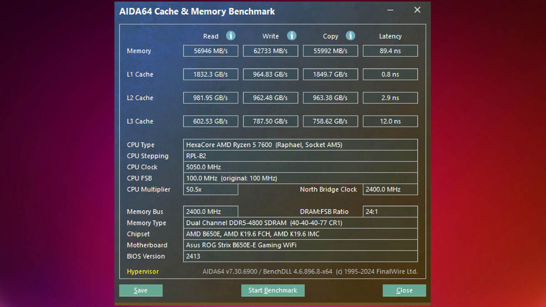Select L2 Cache write value 962.48 GB/s

point(271,98)
